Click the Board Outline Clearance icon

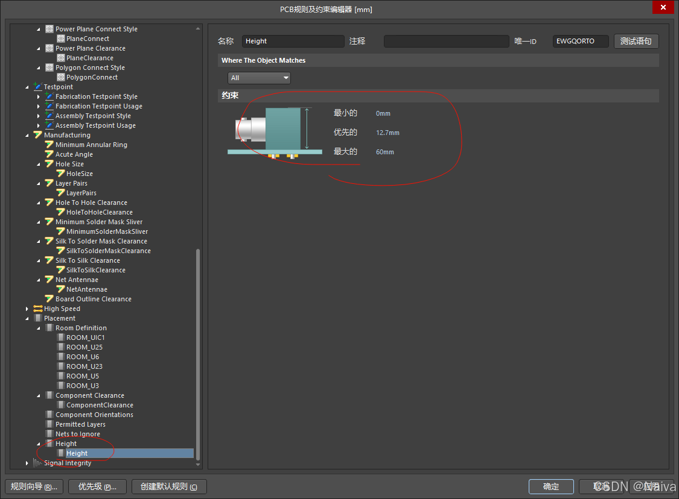click(49, 299)
